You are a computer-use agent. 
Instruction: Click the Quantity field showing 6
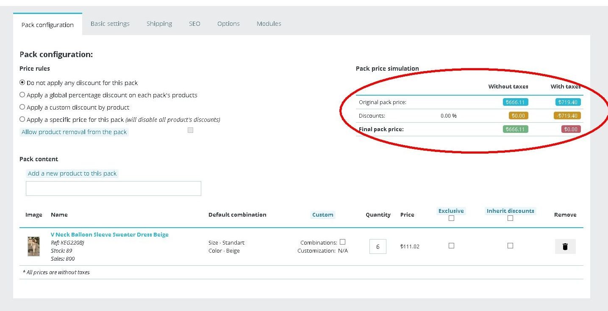pyautogui.click(x=378, y=247)
